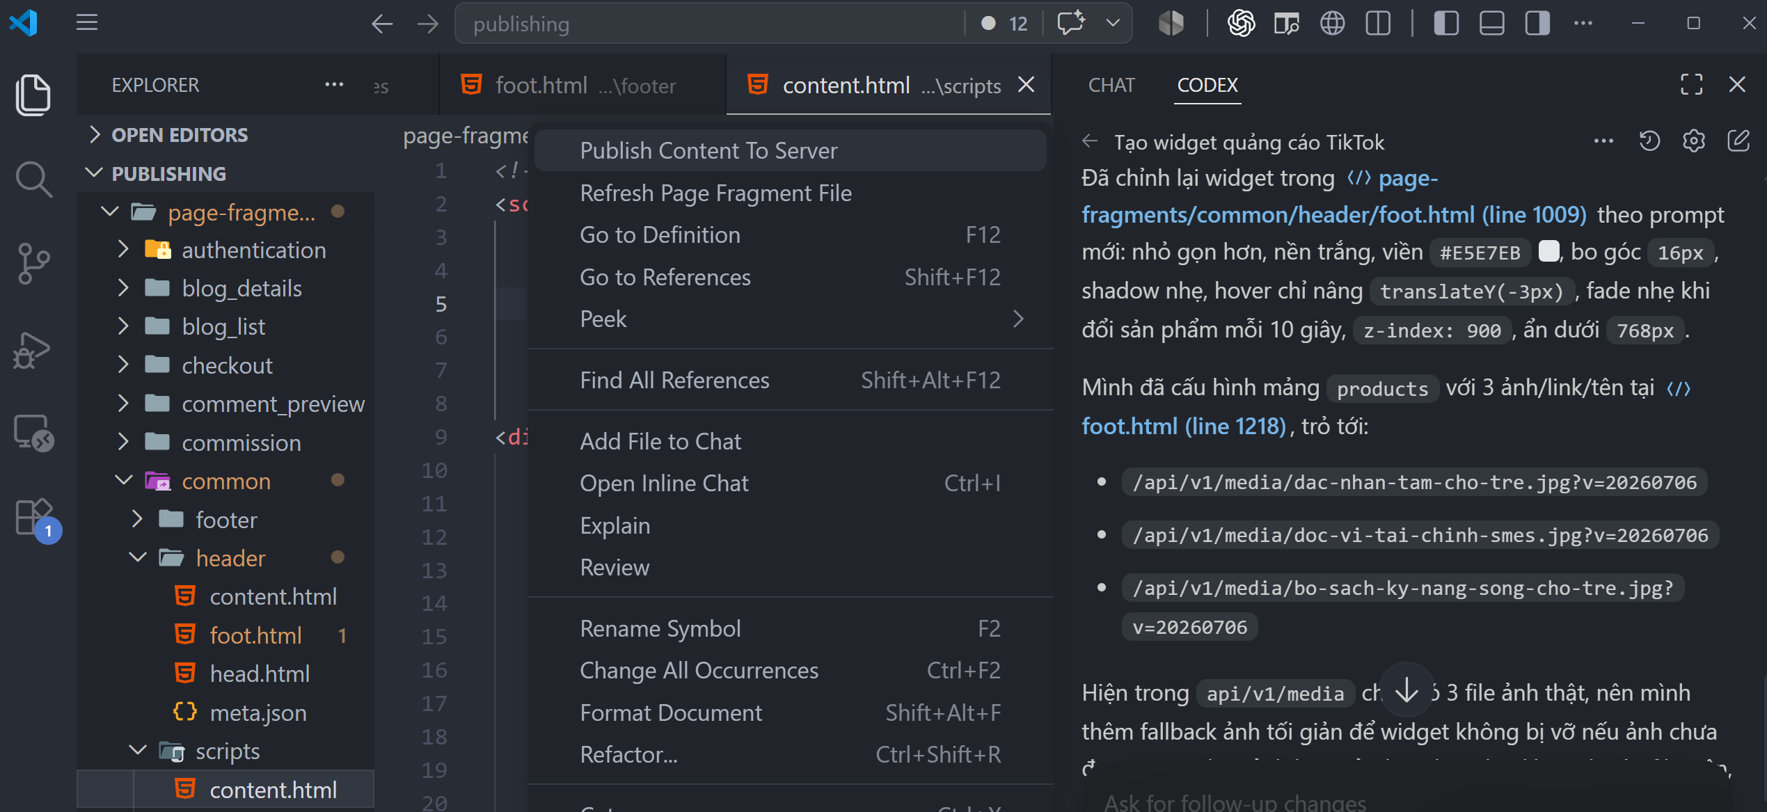Maximize the Codex panel
1767x812 pixels.
click(x=1691, y=84)
